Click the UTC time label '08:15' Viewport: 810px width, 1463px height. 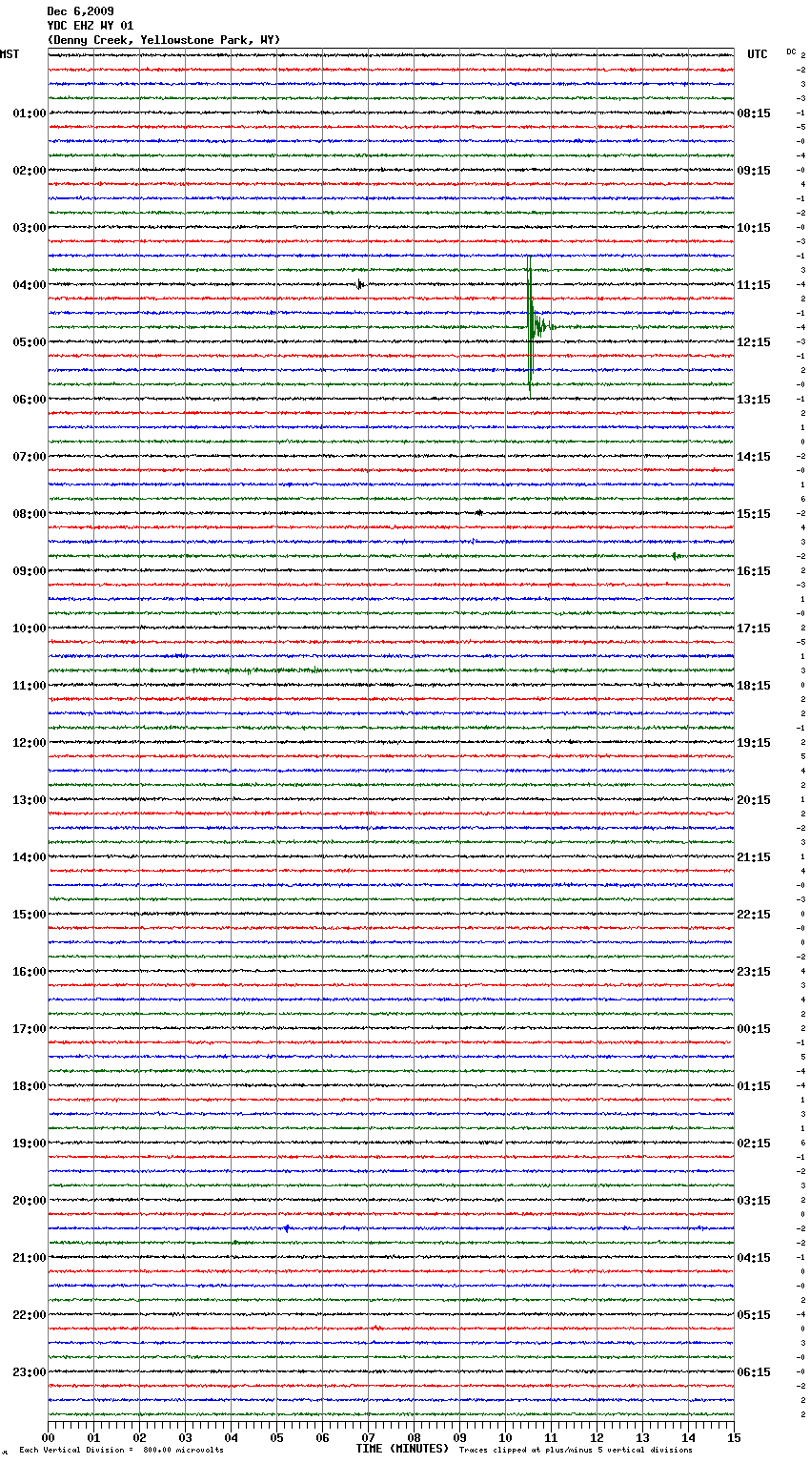[x=754, y=113]
